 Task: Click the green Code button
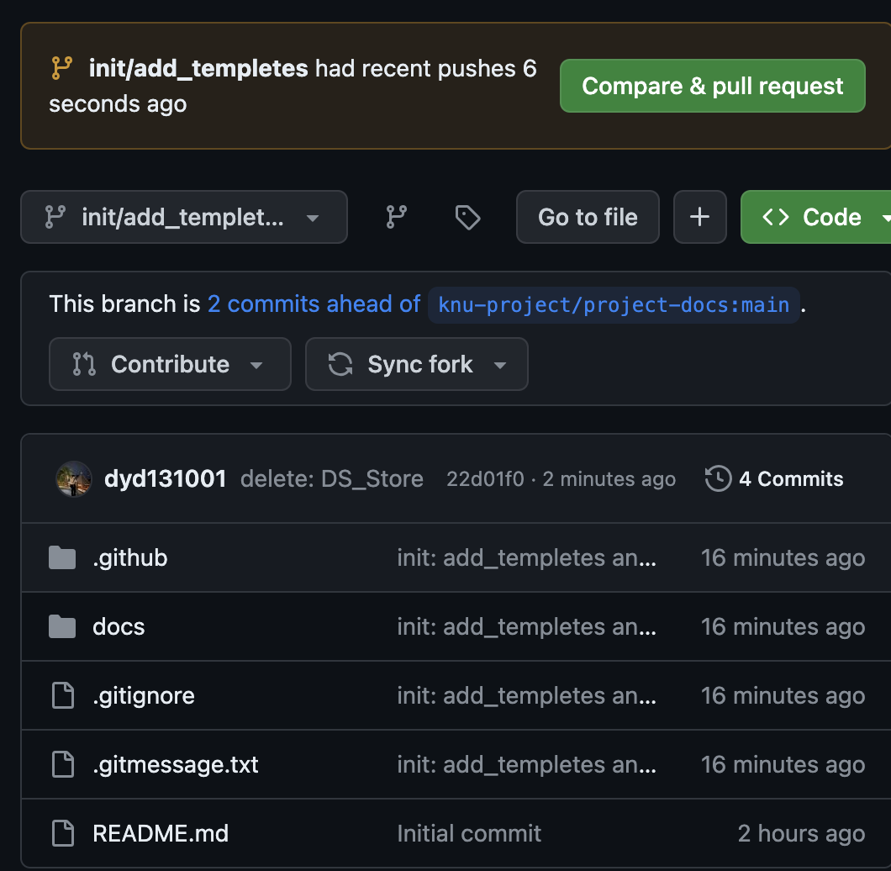click(x=818, y=217)
